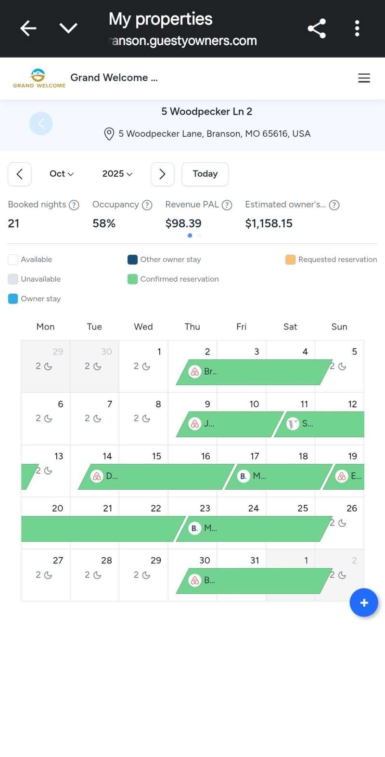Viewport: 385px width, 757px height.
Task: Click the help icon next to Booked nights
Action: (74, 205)
